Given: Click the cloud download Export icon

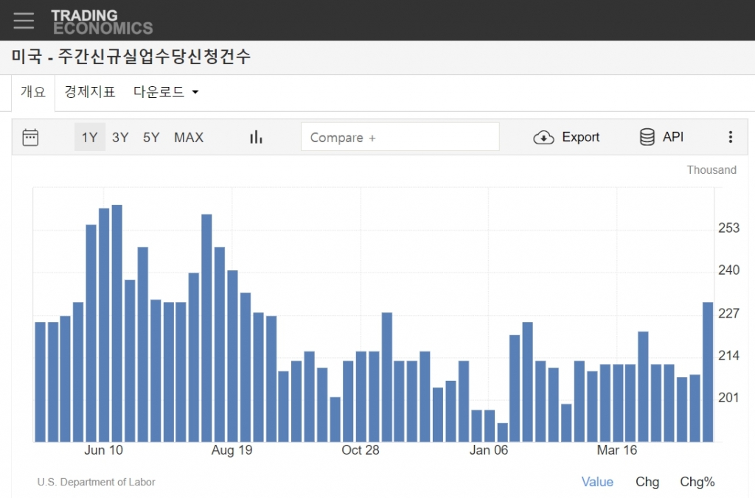Looking at the screenshot, I should [x=543, y=138].
